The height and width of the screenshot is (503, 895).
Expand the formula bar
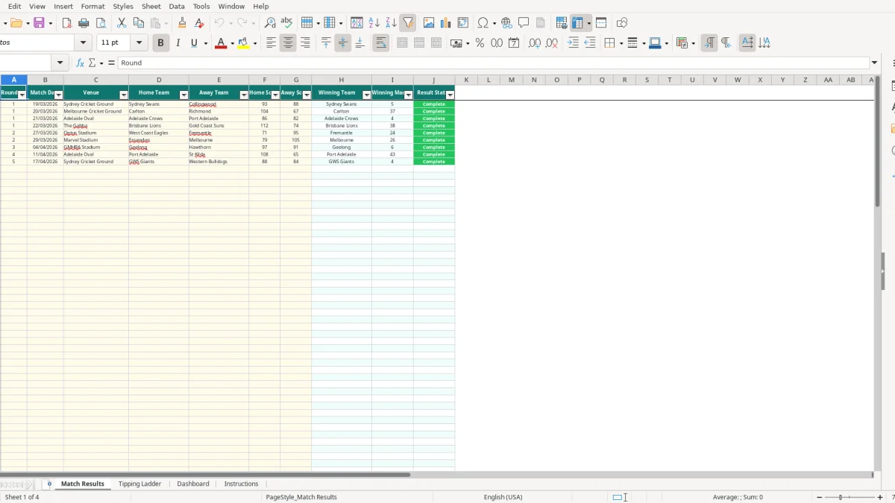pos(875,63)
